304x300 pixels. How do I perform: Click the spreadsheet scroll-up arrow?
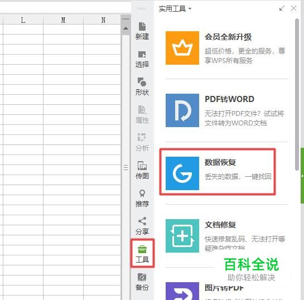tap(126, 28)
